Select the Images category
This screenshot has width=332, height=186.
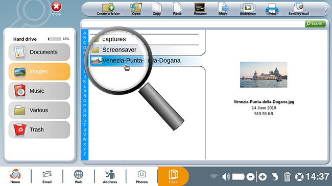pyautogui.click(x=39, y=72)
